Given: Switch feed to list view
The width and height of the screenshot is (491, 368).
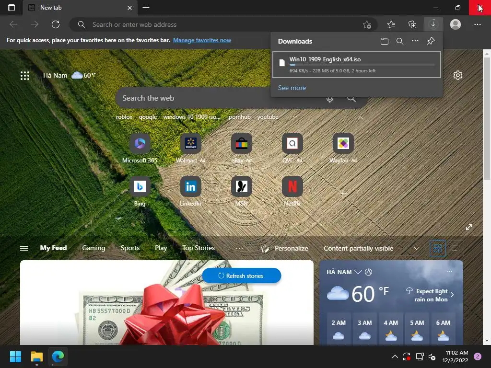Looking at the screenshot, I should coord(456,249).
